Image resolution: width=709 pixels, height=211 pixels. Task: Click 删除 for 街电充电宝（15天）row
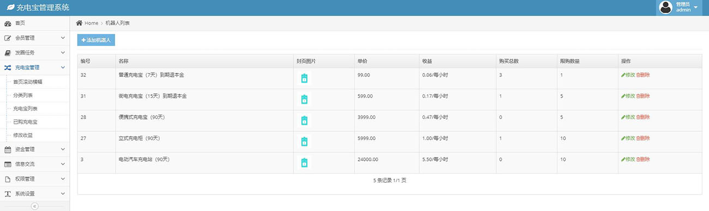pyautogui.click(x=643, y=96)
